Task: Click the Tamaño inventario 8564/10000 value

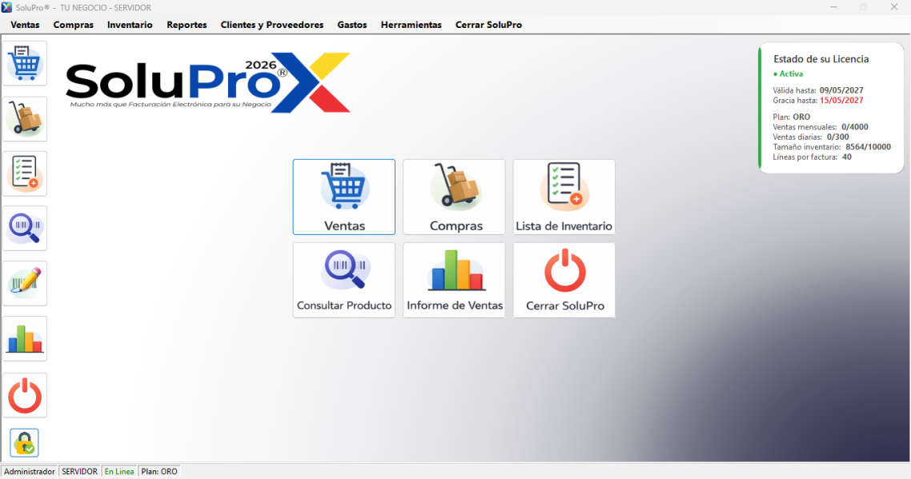Action: (x=868, y=147)
